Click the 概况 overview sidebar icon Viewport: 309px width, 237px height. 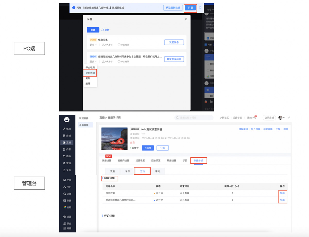pyautogui.click(x=64, y=129)
